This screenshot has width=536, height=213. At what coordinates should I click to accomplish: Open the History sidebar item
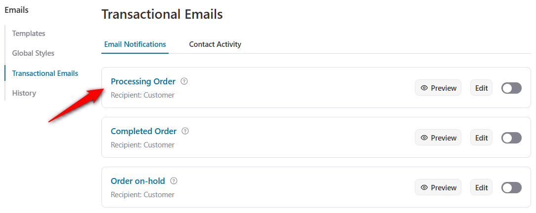[x=24, y=93]
